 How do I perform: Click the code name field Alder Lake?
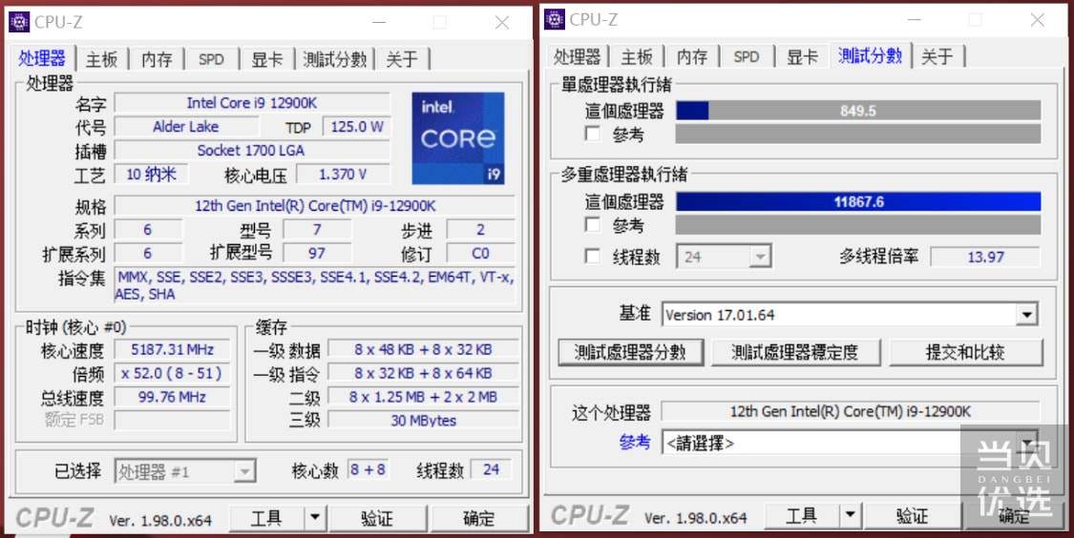pos(185,127)
